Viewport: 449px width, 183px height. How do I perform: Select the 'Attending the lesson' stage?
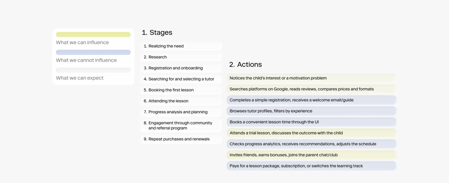(168, 101)
